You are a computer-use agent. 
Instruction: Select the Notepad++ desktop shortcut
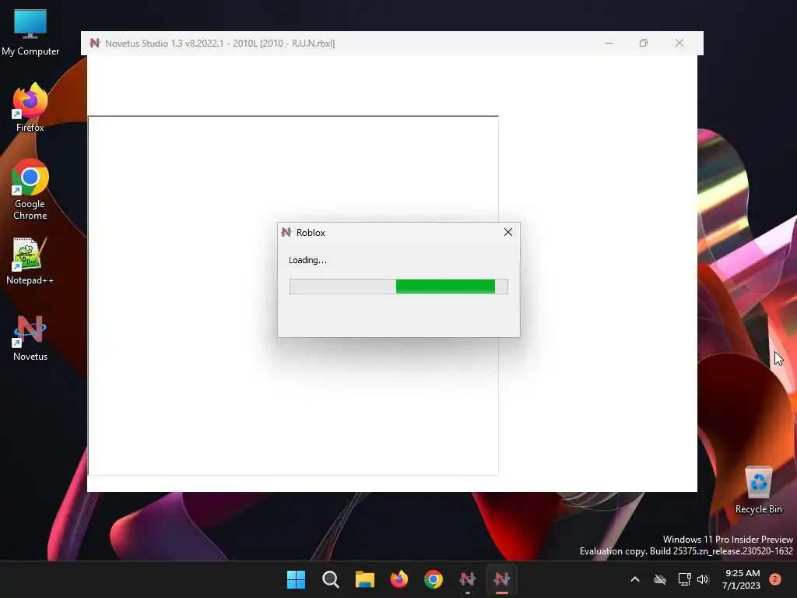pyautogui.click(x=30, y=262)
